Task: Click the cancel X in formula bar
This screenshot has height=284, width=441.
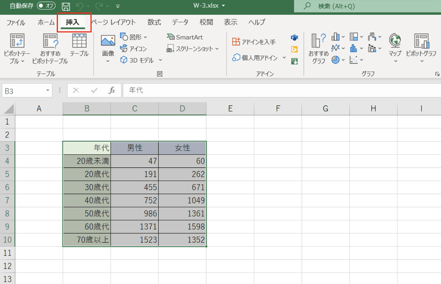Action: coord(76,91)
